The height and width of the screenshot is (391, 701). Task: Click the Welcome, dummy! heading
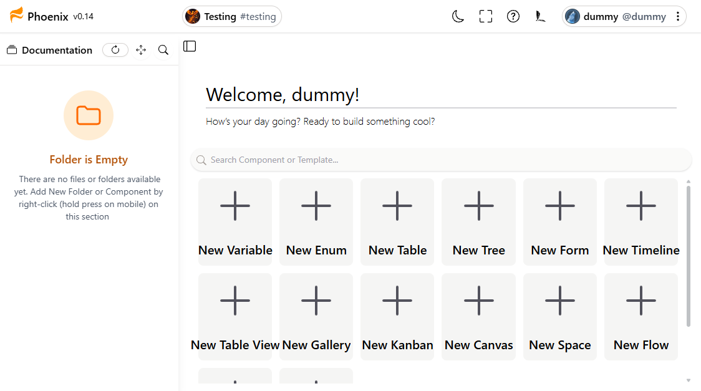pos(283,95)
